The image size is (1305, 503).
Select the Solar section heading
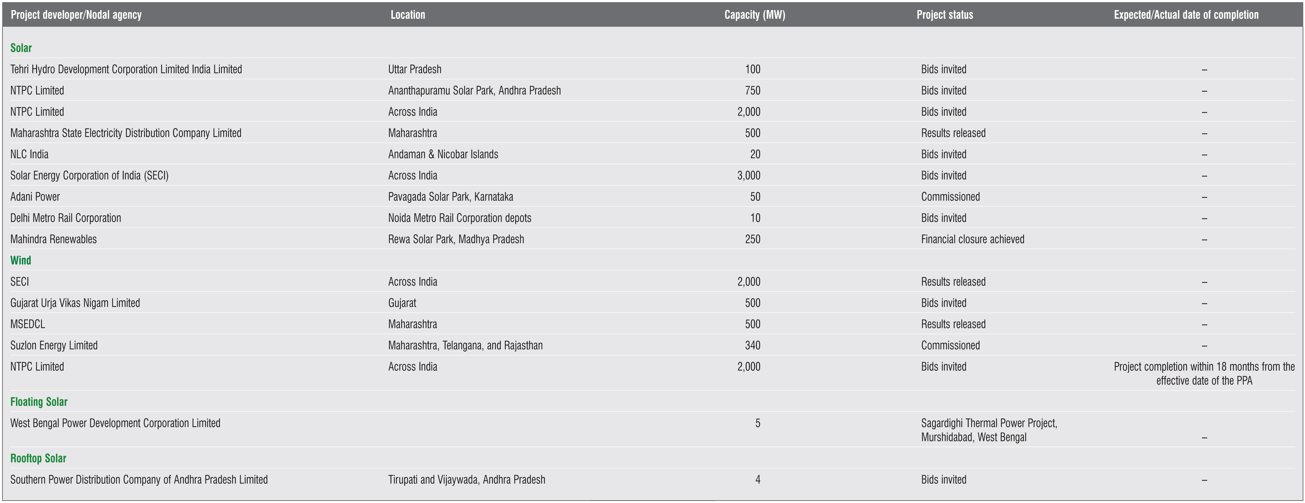point(21,48)
